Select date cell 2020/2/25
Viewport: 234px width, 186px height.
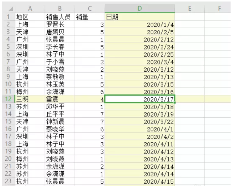(x=140, y=54)
